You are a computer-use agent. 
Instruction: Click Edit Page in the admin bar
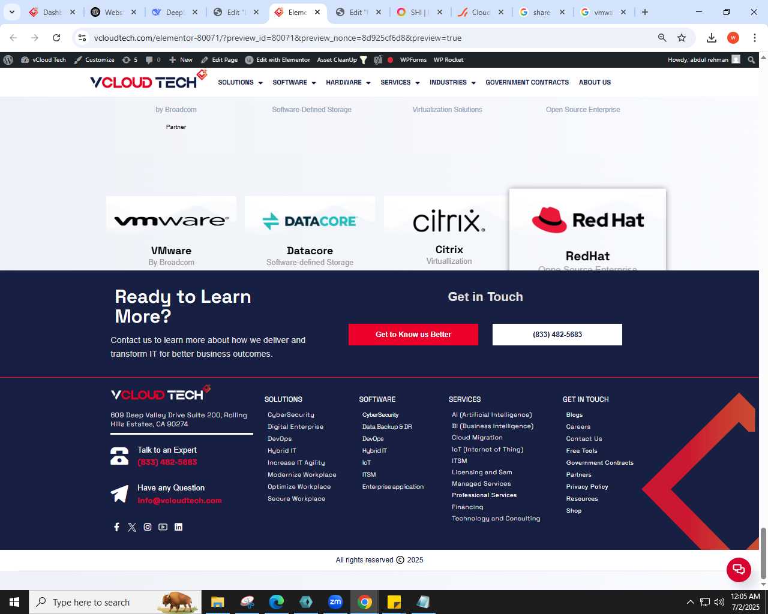tap(219, 60)
